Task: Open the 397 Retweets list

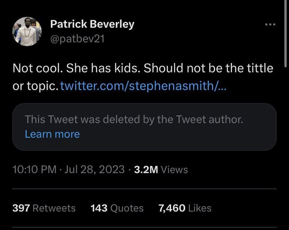Action: tap(44, 208)
